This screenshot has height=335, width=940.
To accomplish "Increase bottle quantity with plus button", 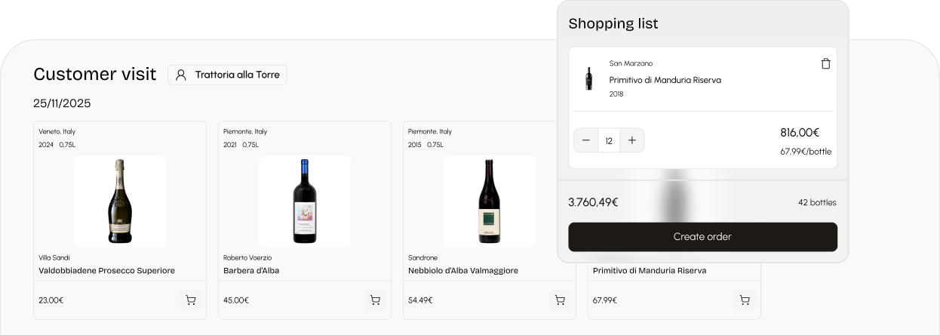I will click(x=632, y=140).
